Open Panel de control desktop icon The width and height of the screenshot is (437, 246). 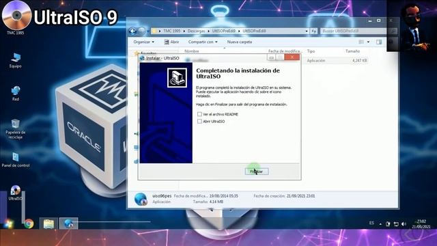pyautogui.click(x=15, y=160)
